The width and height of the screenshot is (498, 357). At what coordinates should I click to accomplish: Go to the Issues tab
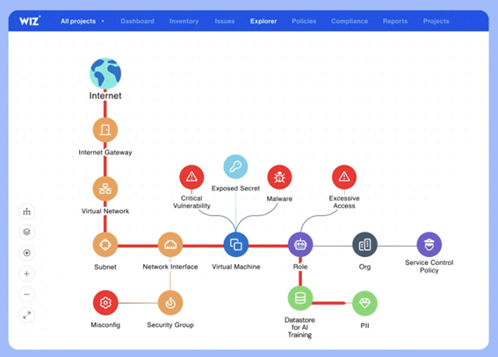225,21
